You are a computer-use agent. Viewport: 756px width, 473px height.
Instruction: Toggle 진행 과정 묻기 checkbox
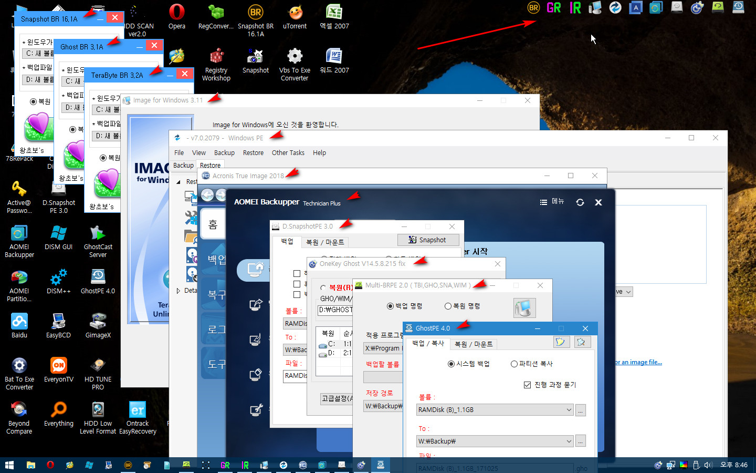point(550,385)
